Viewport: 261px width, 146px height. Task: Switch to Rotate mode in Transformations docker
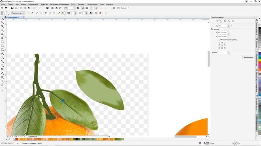pos(221,21)
